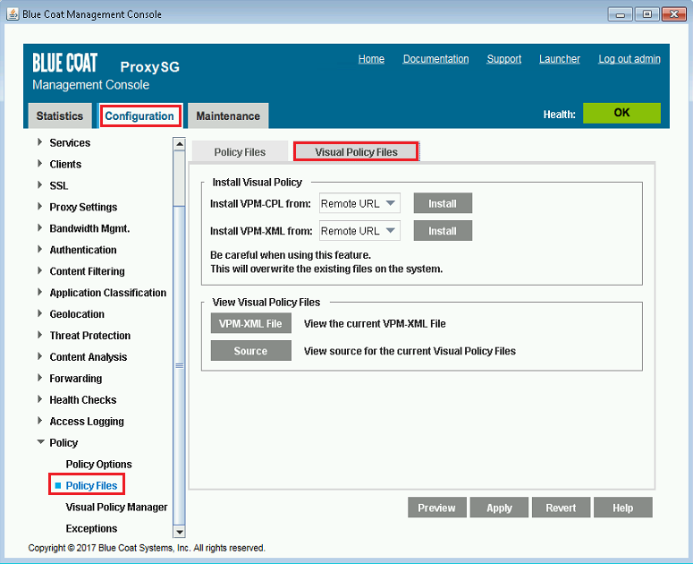Minimize the Blue Coat Management Console window
This screenshot has width=693, height=564.
[x=620, y=14]
